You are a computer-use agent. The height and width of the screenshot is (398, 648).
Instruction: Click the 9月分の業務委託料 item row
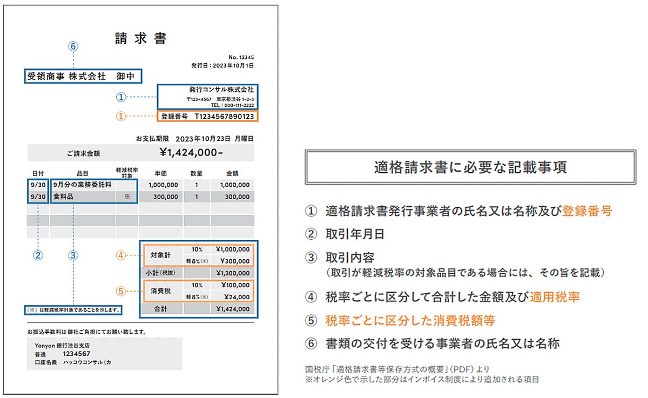[83, 185]
